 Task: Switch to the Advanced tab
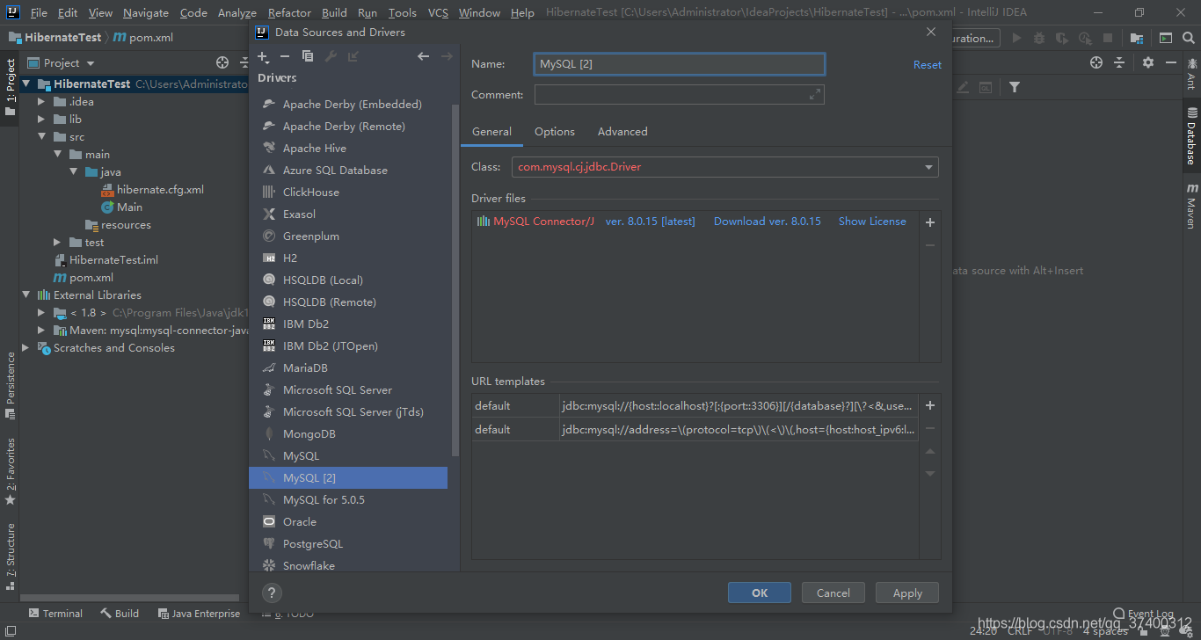click(x=622, y=132)
